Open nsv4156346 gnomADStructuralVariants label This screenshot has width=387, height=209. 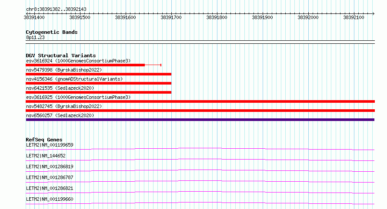(x=74, y=79)
